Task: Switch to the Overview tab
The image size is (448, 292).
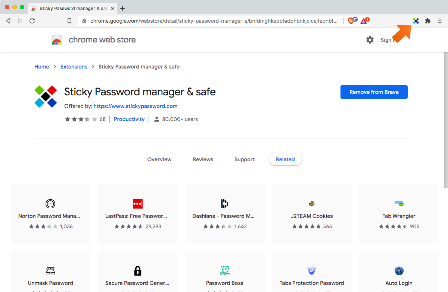Action: (x=159, y=159)
